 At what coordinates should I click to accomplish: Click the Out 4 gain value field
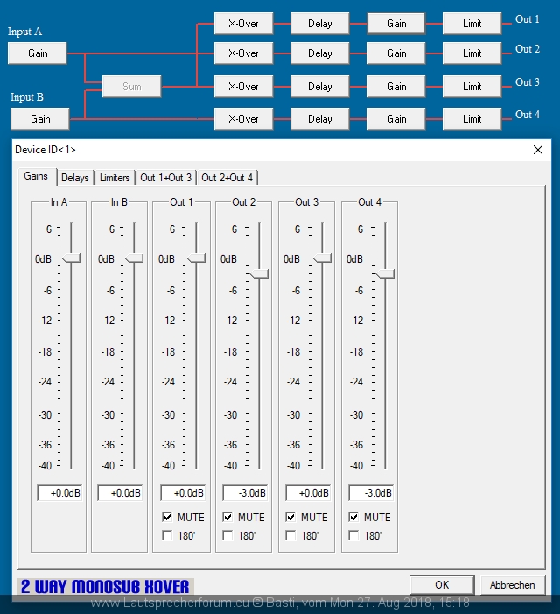(x=371, y=493)
